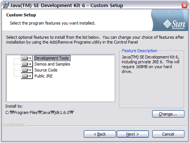Open Public JRE feature icon dropdown
190x143 pixels.
(x=27, y=76)
